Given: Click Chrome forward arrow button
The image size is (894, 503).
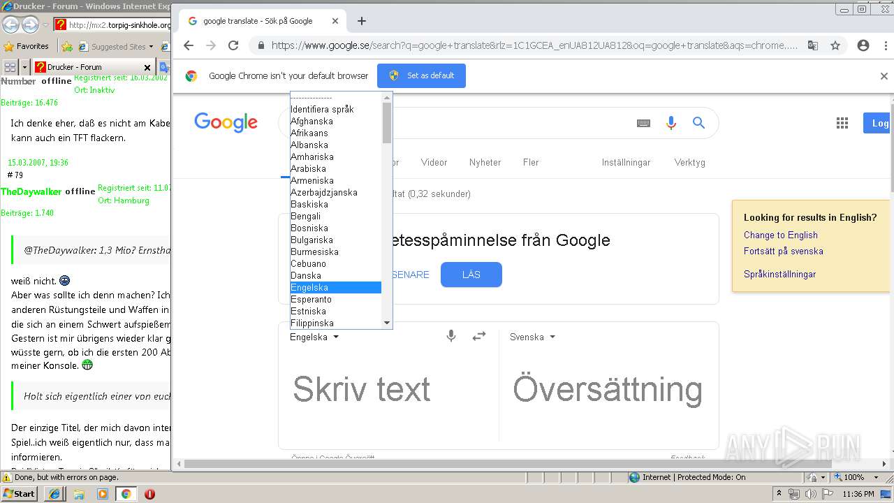Looking at the screenshot, I should 211,45.
